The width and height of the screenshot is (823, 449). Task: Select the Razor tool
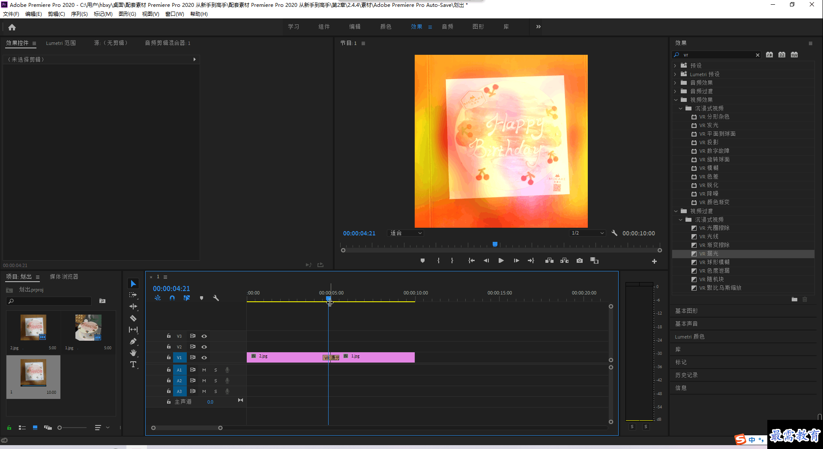133,318
